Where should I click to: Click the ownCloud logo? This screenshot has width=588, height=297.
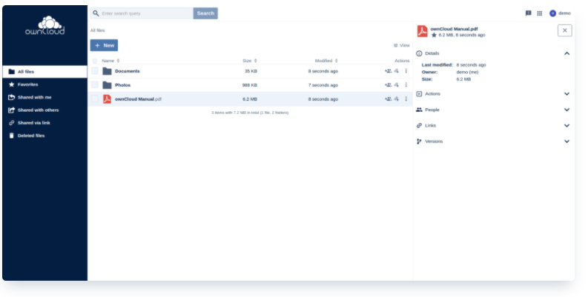[x=44, y=25]
